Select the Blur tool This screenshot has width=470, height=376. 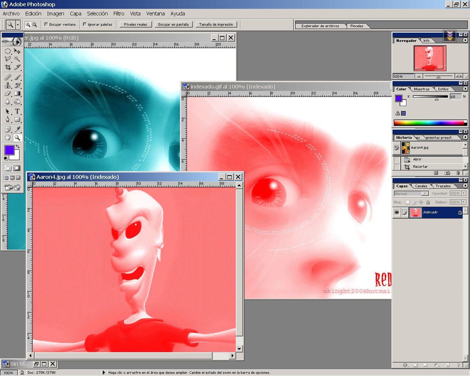point(8,101)
